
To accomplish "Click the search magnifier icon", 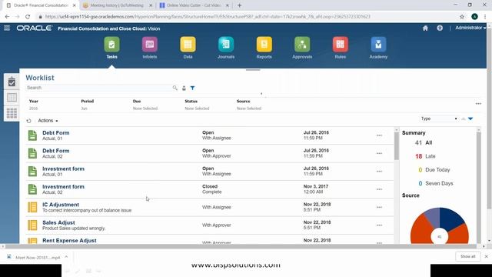I will (175, 88).
